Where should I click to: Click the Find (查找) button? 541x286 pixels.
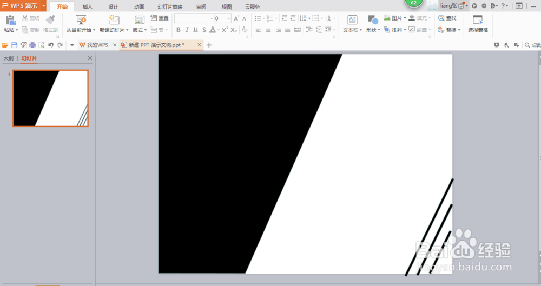(x=447, y=18)
